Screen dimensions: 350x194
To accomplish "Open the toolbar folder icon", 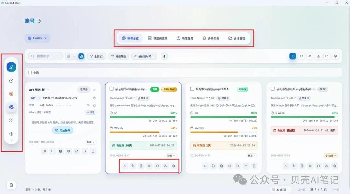I will click(327, 56).
